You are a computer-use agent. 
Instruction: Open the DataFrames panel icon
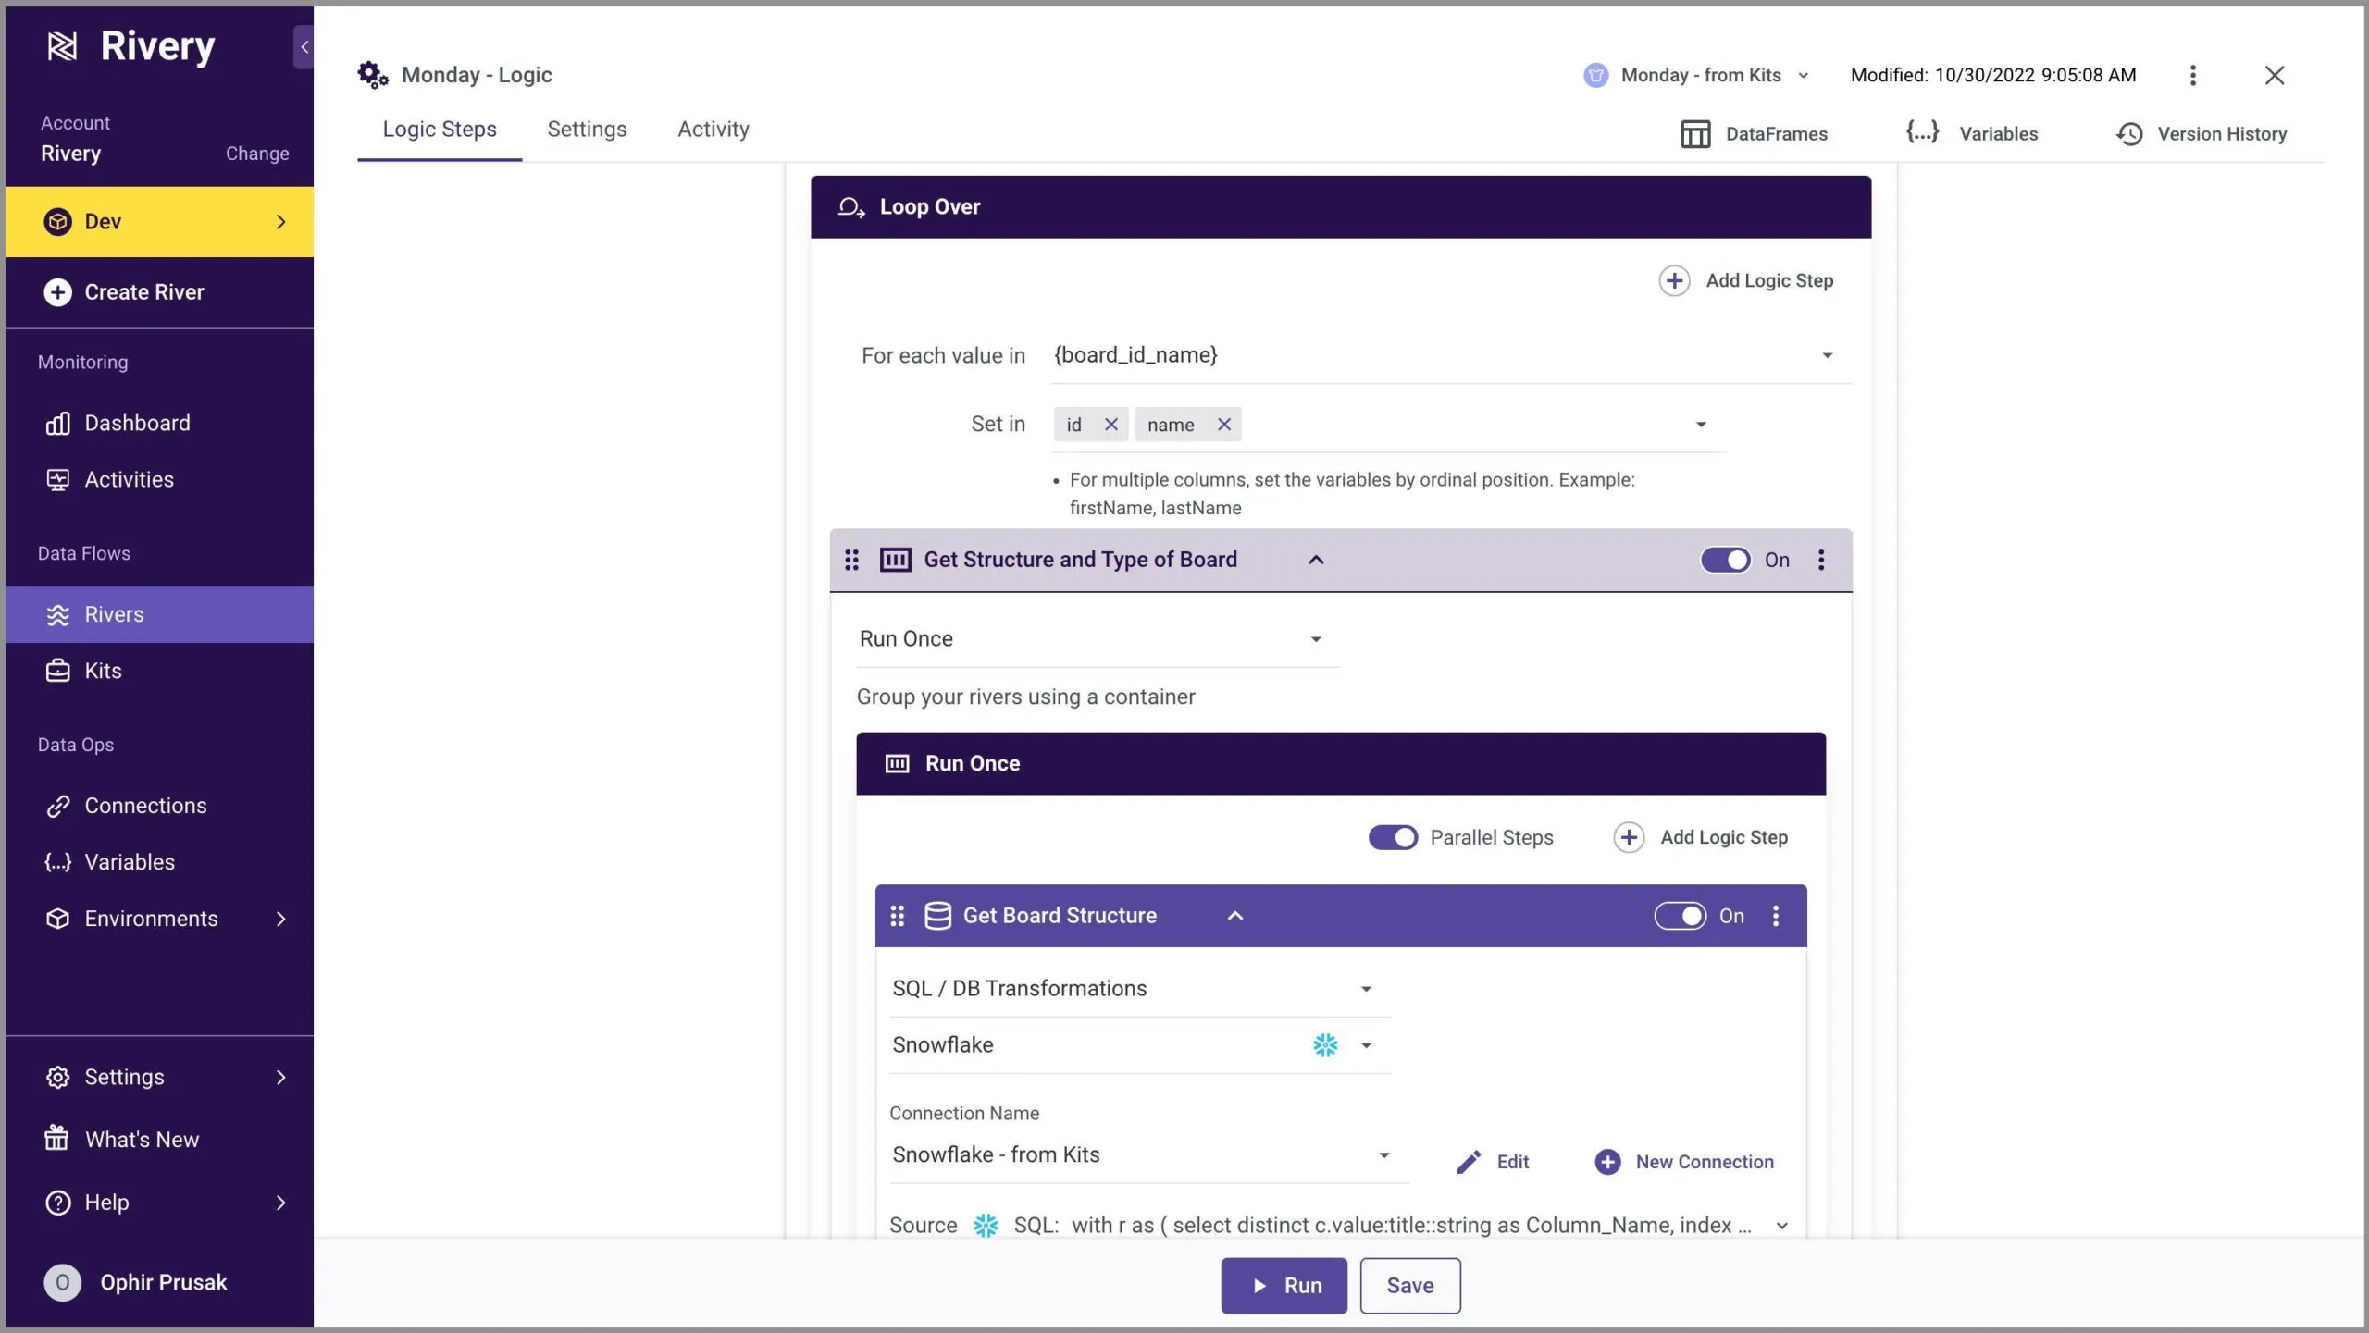click(1694, 134)
